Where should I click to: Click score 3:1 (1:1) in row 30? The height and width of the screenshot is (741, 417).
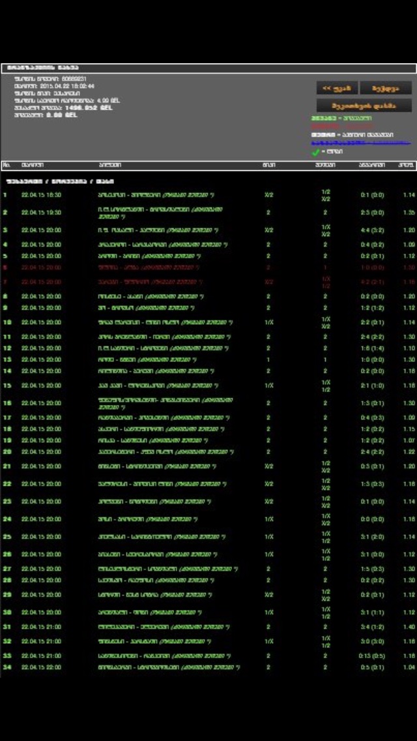pyautogui.click(x=372, y=612)
